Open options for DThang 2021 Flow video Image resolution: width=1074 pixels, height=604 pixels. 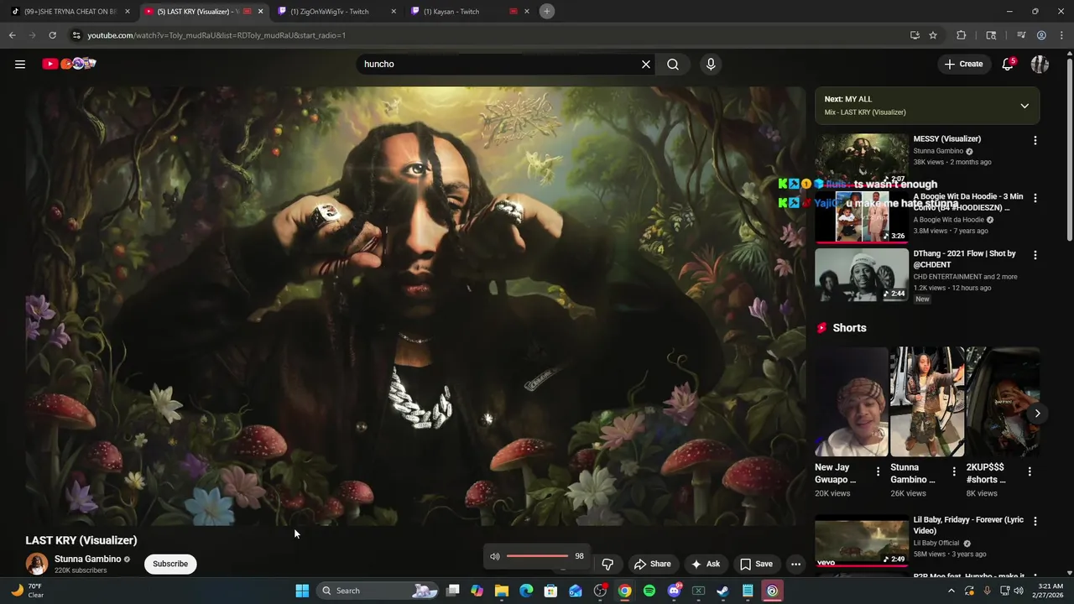[1035, 254]
